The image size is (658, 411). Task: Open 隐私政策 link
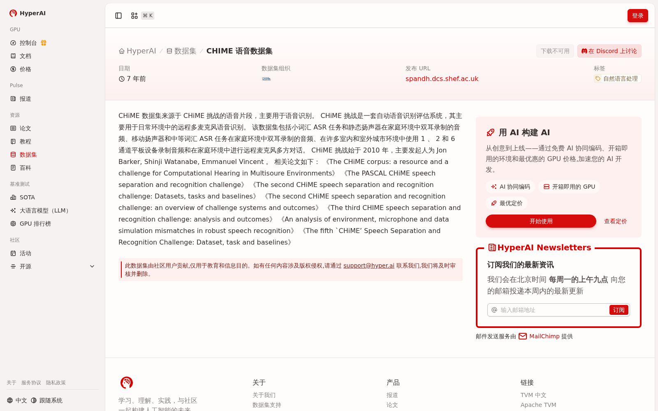56,383
